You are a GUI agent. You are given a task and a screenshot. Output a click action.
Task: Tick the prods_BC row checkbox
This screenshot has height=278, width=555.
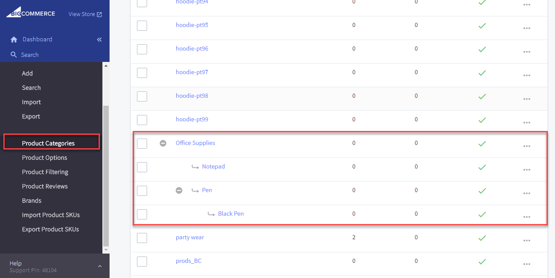pyautogui.click(x=142, y=262)
